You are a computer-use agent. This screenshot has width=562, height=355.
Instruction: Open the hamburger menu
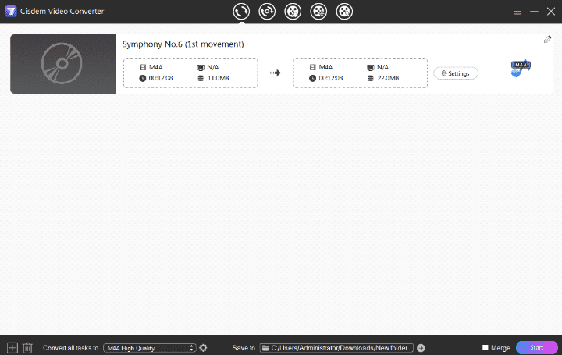pyautogui.click(x=518, y=12)
